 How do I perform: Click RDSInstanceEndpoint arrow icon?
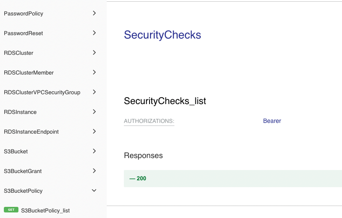tap(94, 131)
